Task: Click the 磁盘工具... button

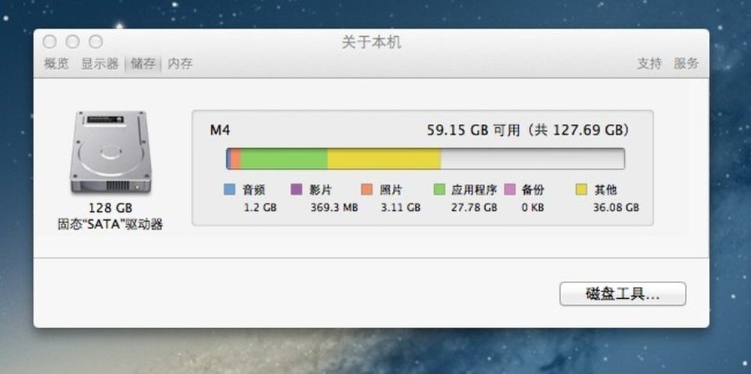Action: (623, 294)
